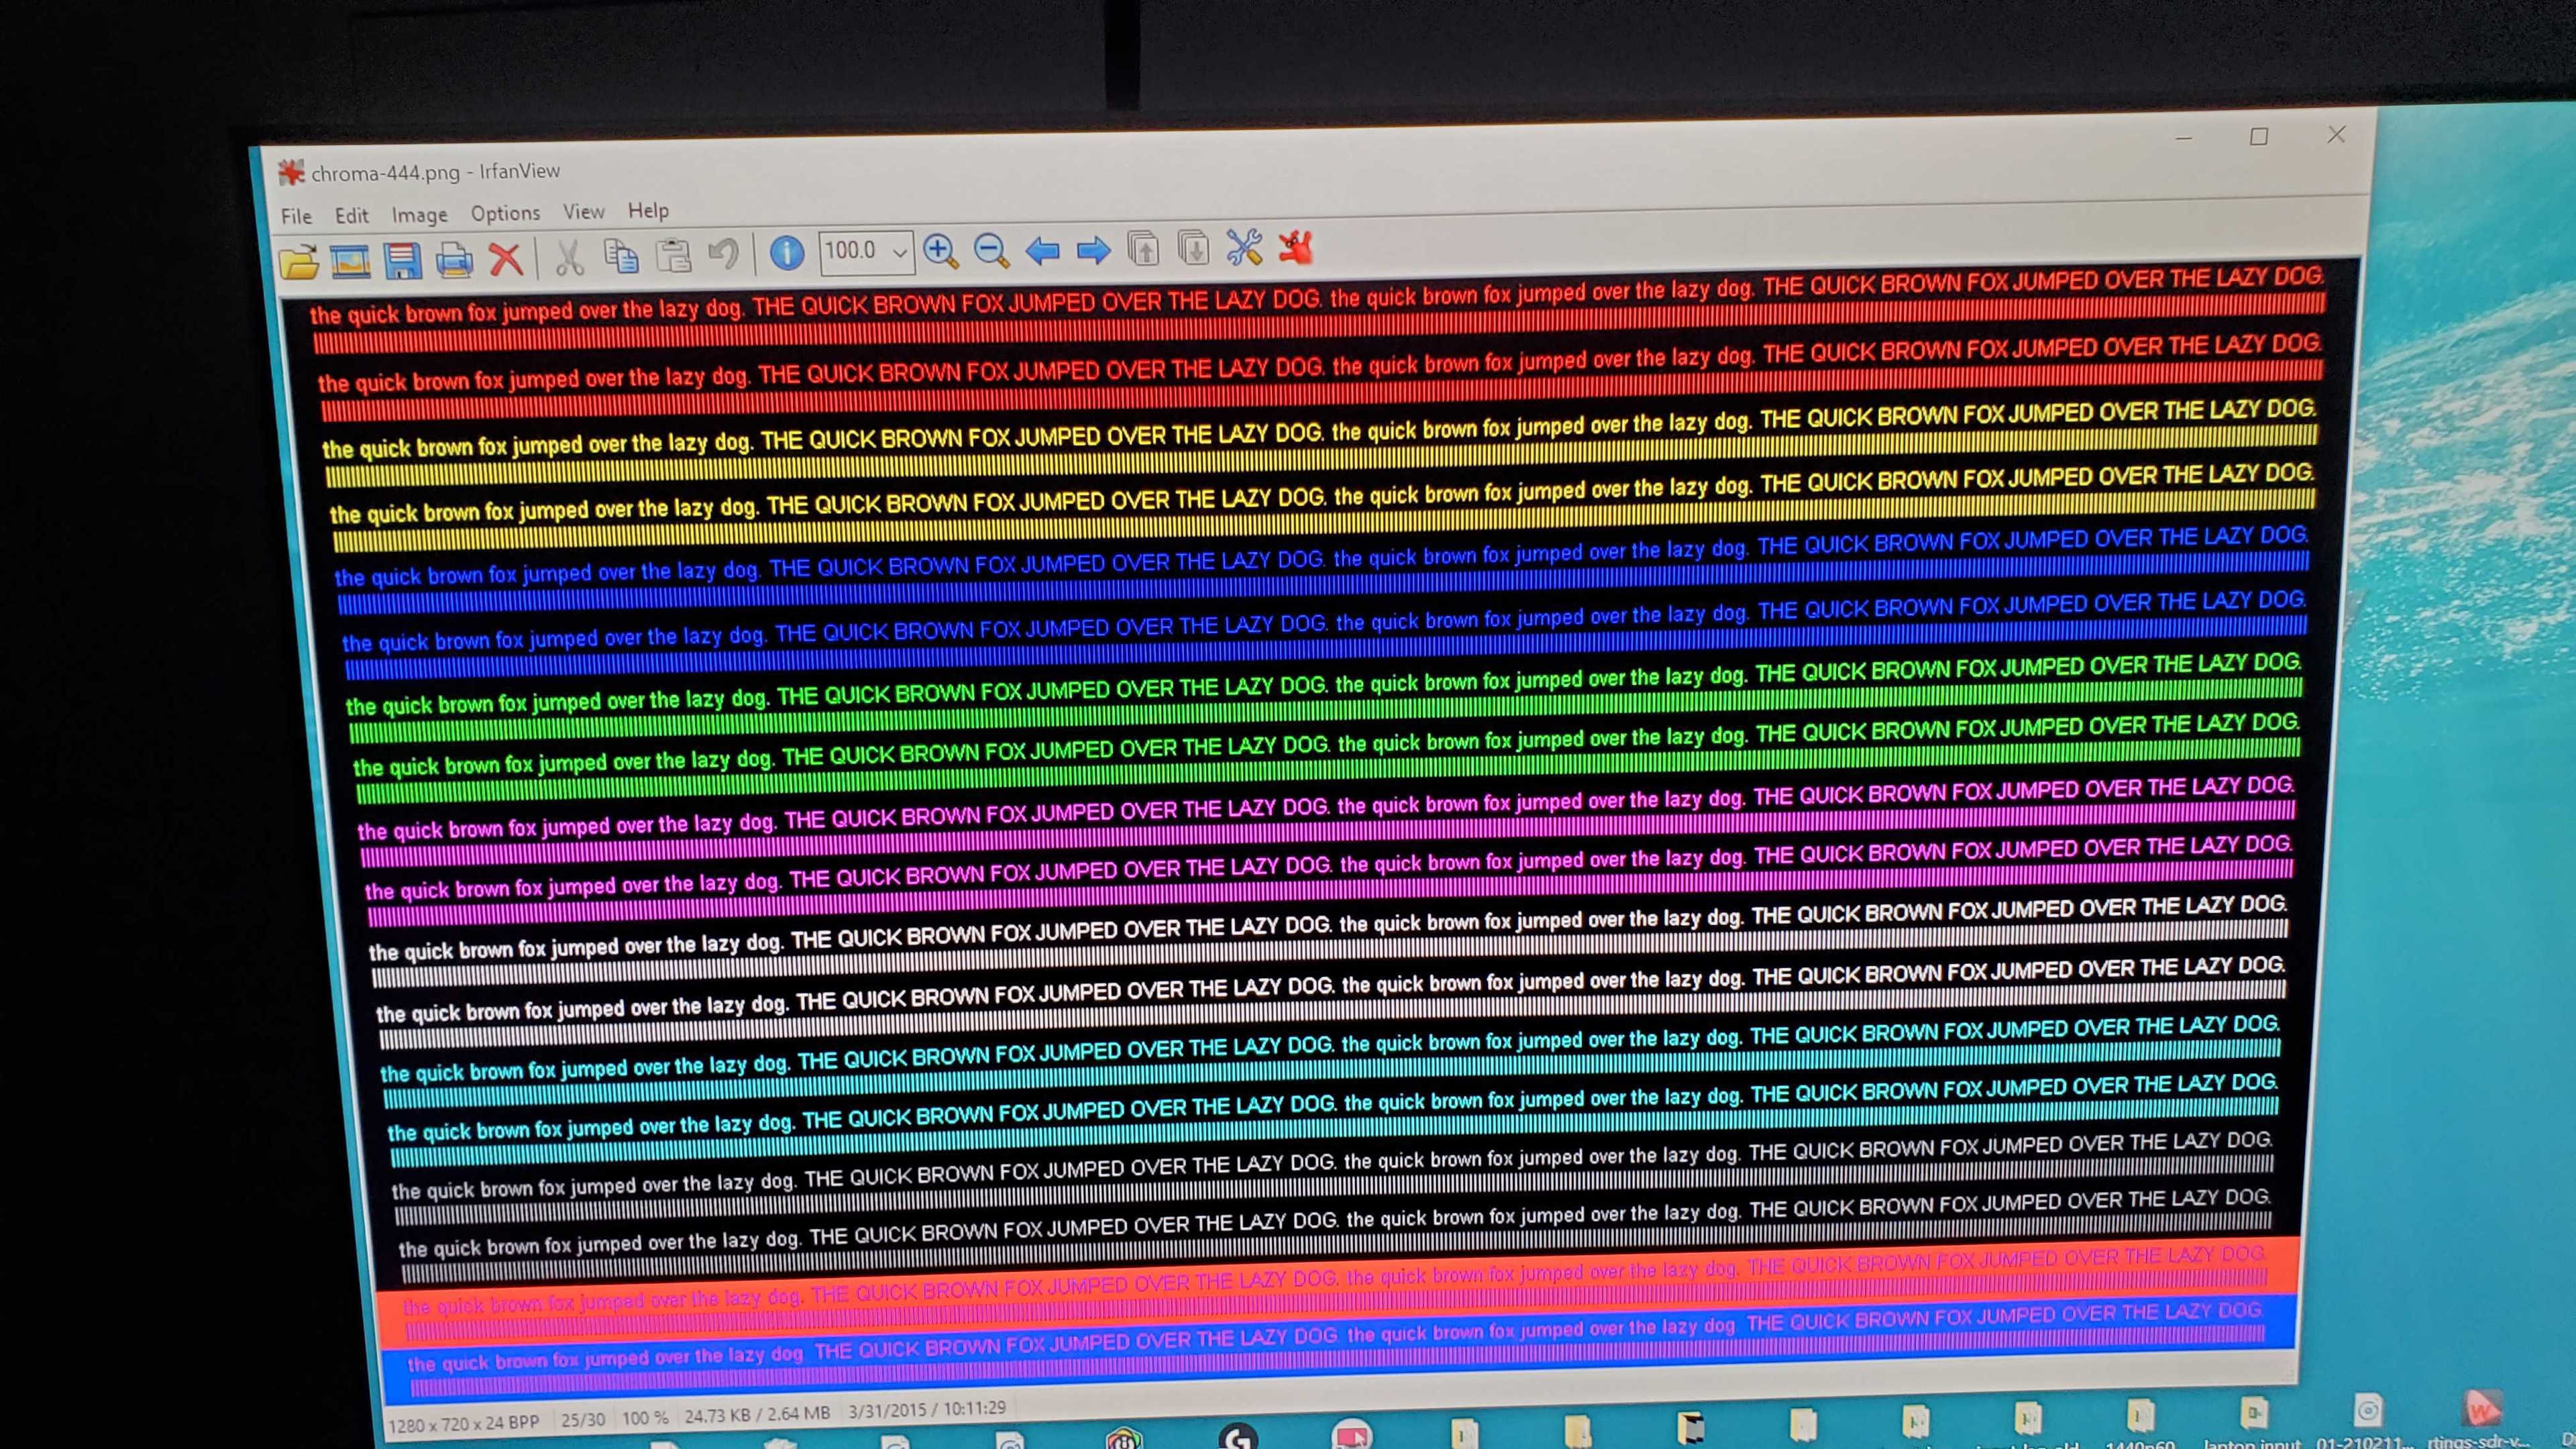Click the Paste clipboard icon
The width and height of the screenshot is (2576, 1449).
(x=673, y=256)
